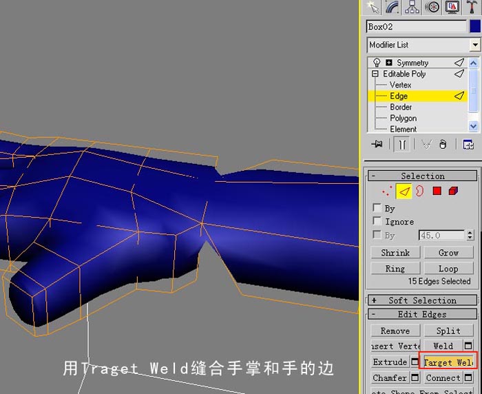
Task: Enable the Ignore checkbox
Action: 377,221
